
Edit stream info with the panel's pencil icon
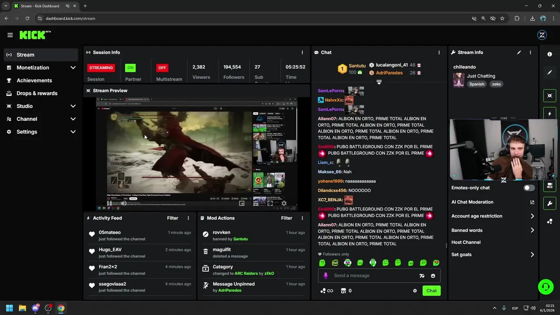click(519, 52)
